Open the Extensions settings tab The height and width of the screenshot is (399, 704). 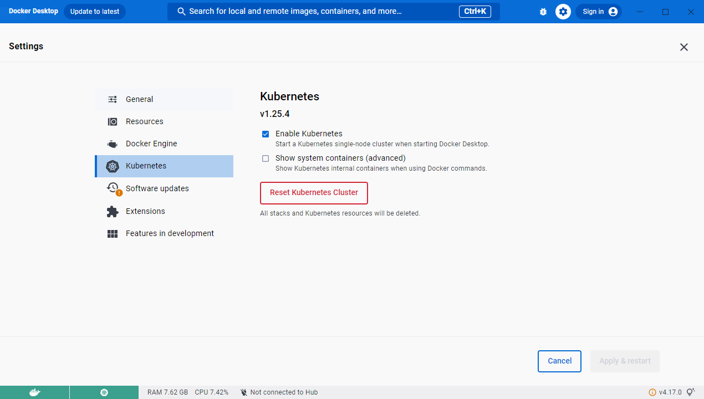(x=164, y=211)
